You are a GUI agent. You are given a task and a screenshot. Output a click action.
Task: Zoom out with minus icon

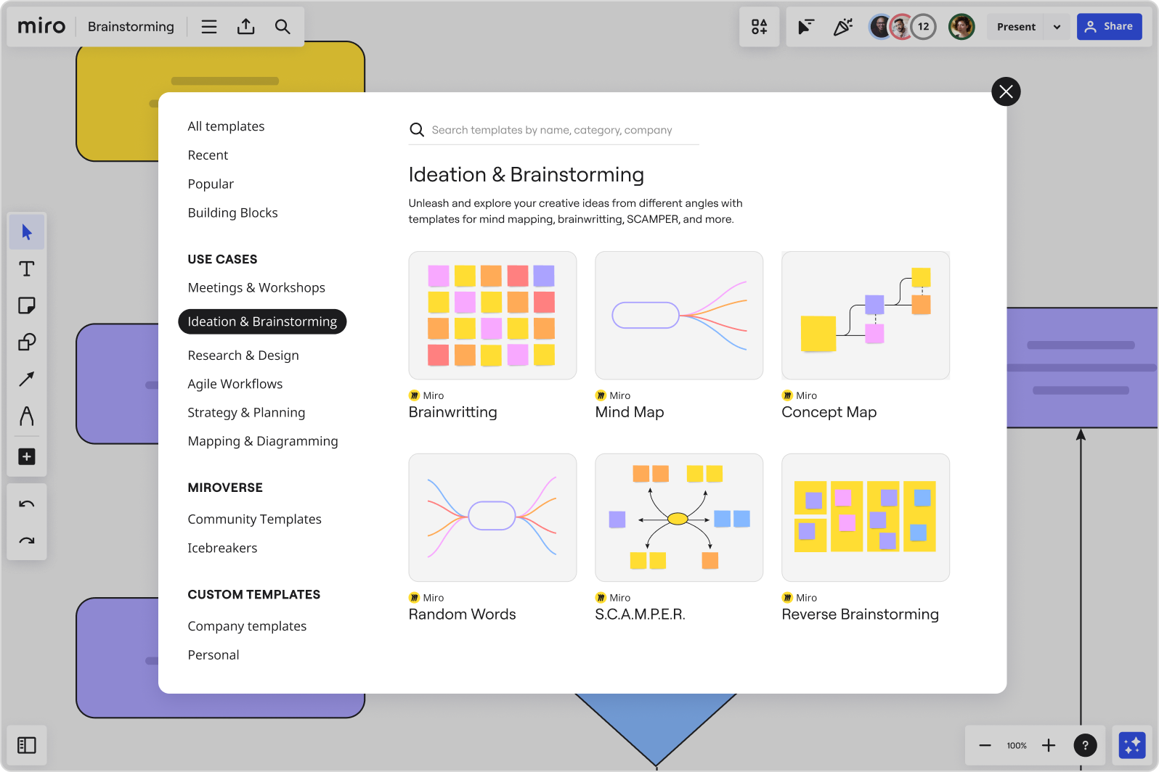click(x=985, y=745)
